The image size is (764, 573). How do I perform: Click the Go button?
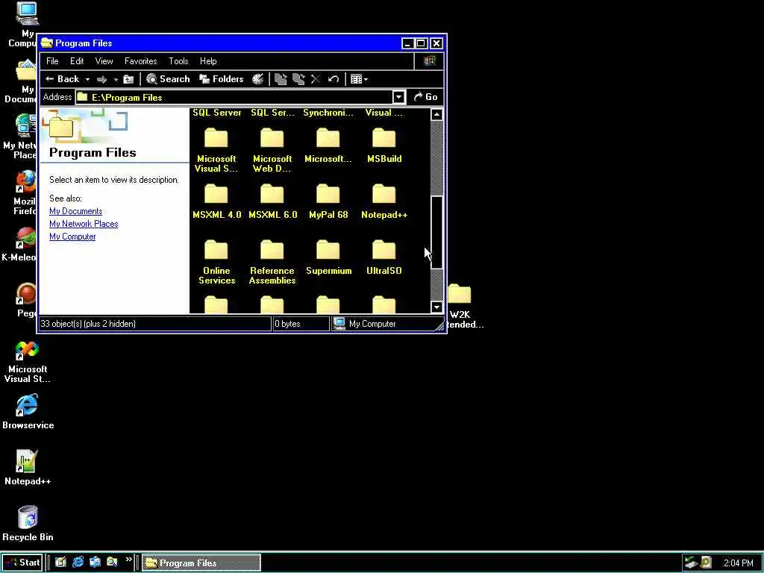[425, 97]
